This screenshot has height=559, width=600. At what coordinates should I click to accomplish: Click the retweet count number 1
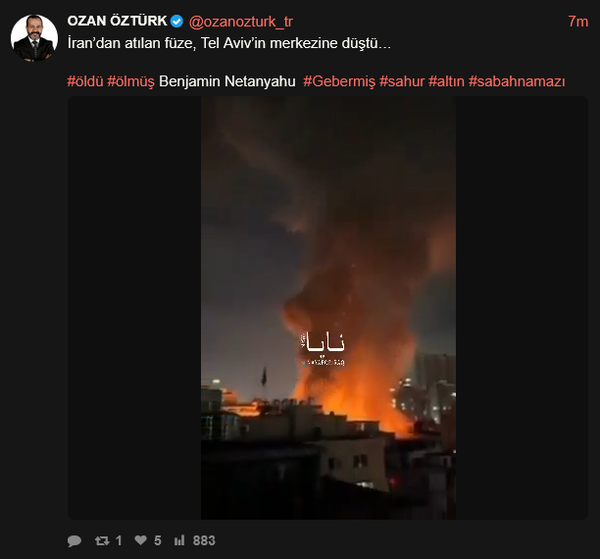tap(119, 540)
